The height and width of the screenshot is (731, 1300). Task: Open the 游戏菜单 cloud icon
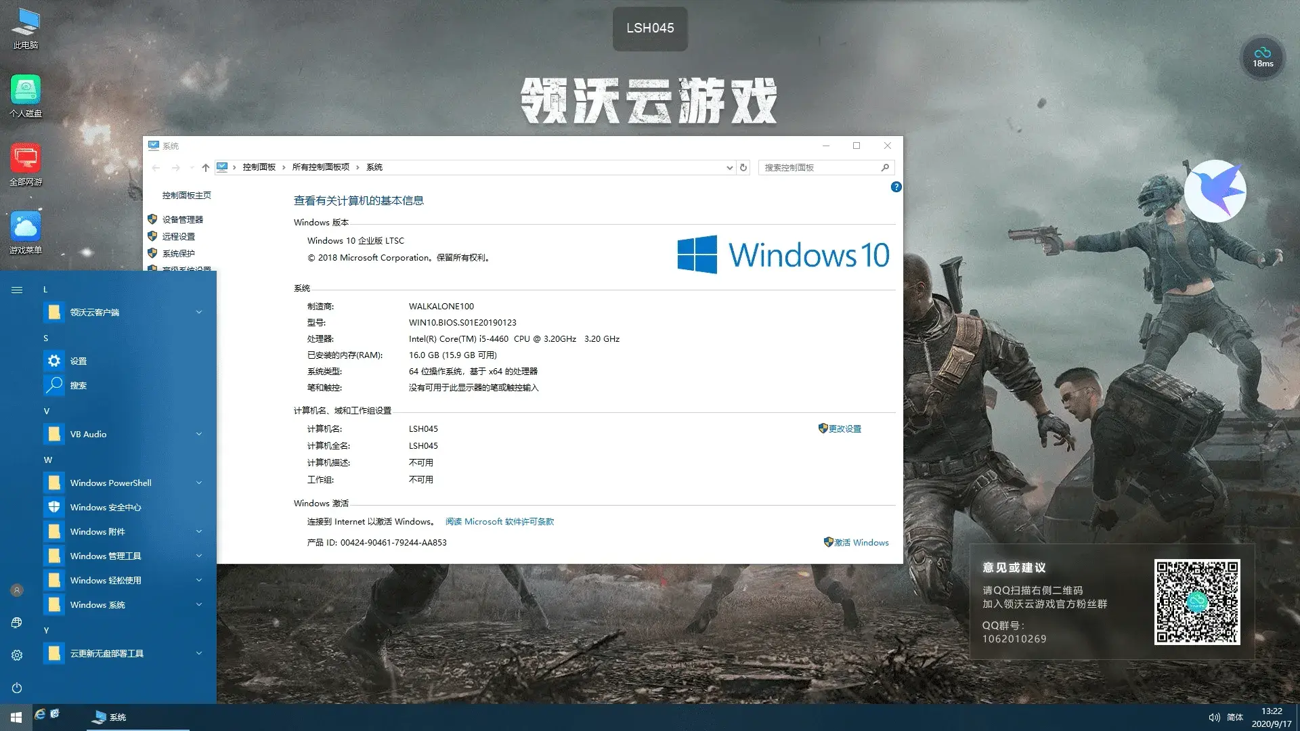pyautogui.click(x=26, y=232)
